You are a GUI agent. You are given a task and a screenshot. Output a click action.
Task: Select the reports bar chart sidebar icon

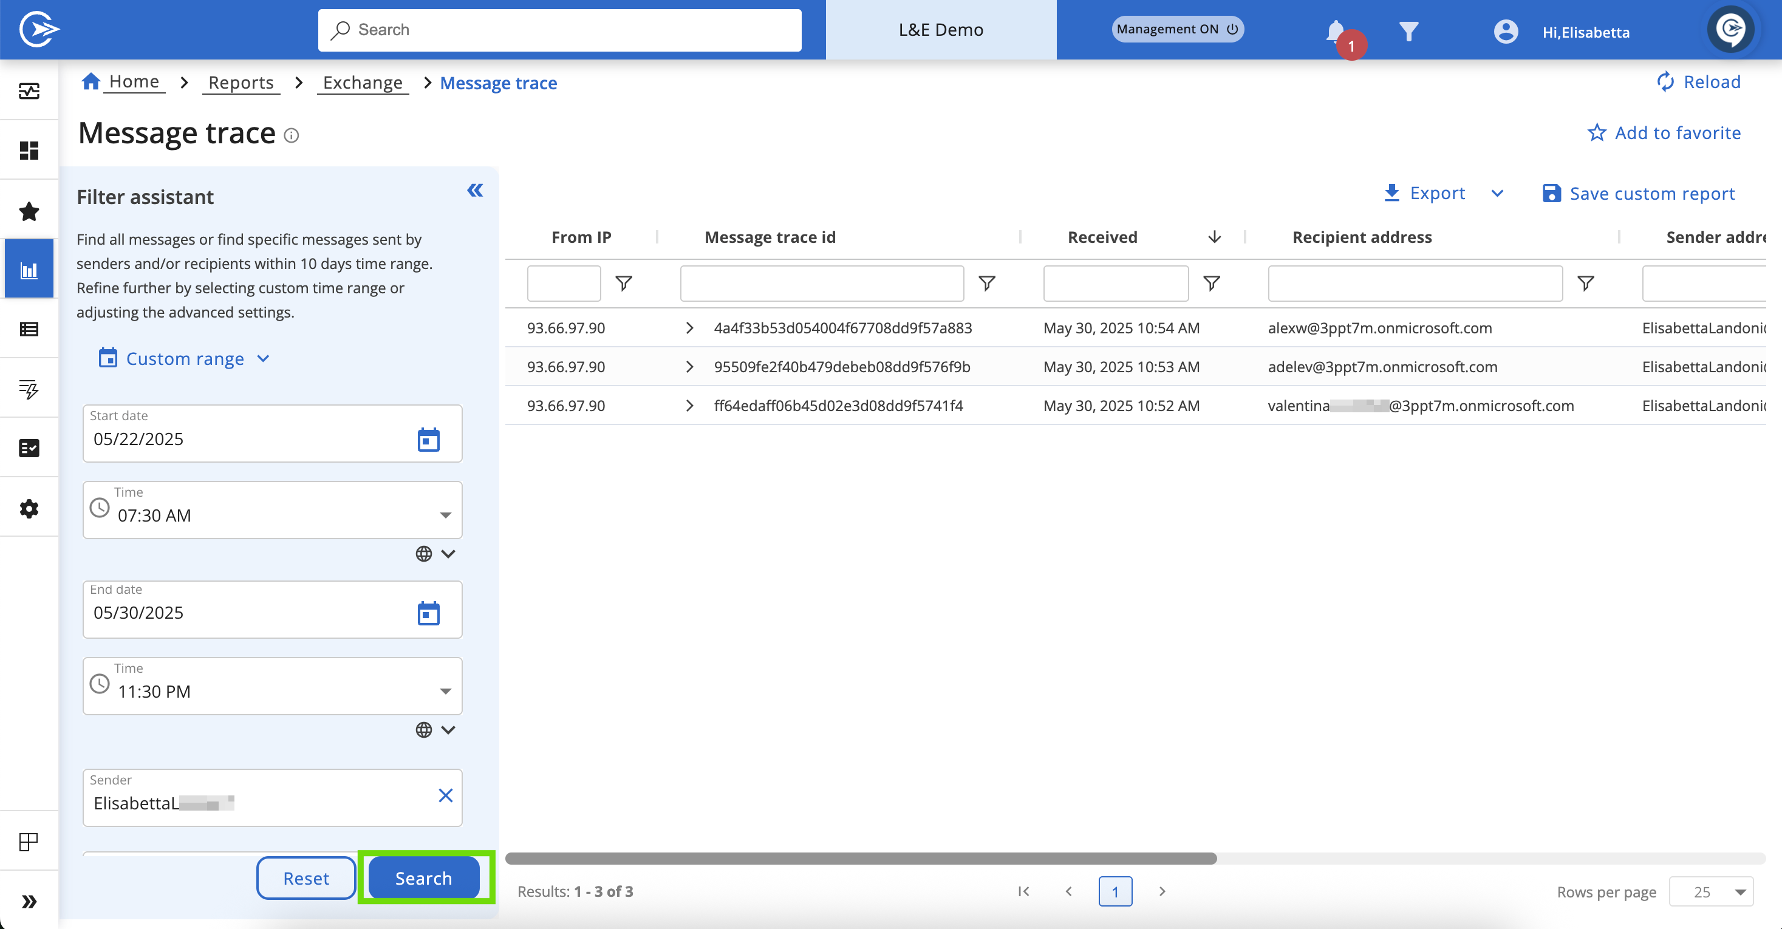tap(29, 269)
